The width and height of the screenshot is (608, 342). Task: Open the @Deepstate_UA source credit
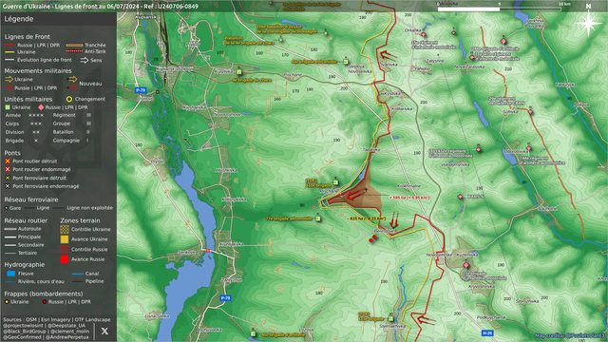68,326
